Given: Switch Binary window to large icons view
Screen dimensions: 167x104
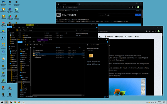Looking at the screenshot, I should [x=107, y=97].
